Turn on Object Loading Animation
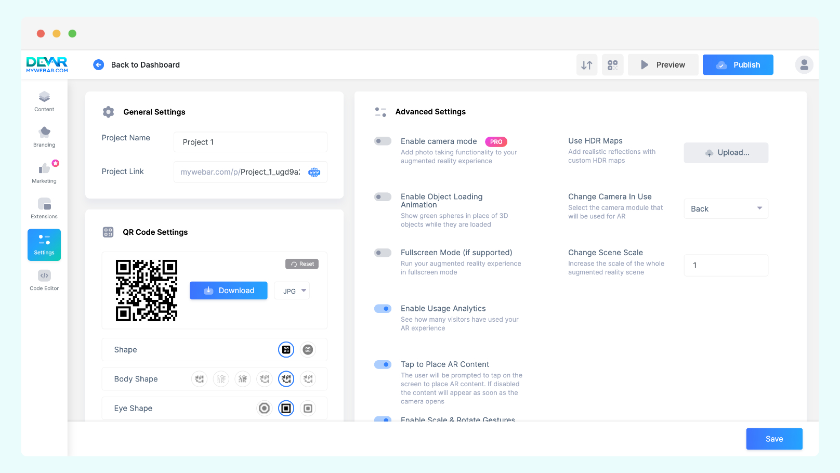 click(383, 196)
